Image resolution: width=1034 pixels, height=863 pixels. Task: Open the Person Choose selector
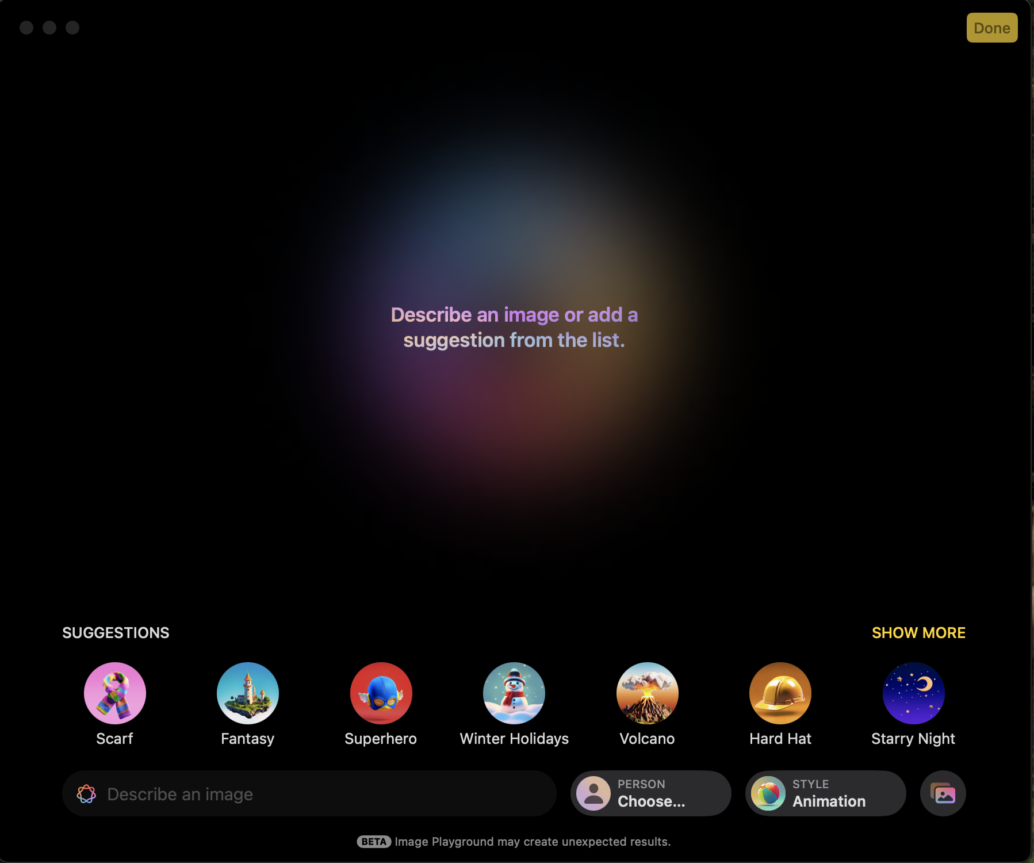pyautogui.click(x=650, y=793)
